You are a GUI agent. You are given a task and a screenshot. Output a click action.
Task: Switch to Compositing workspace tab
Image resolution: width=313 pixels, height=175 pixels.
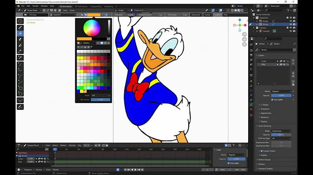[96, 6]
